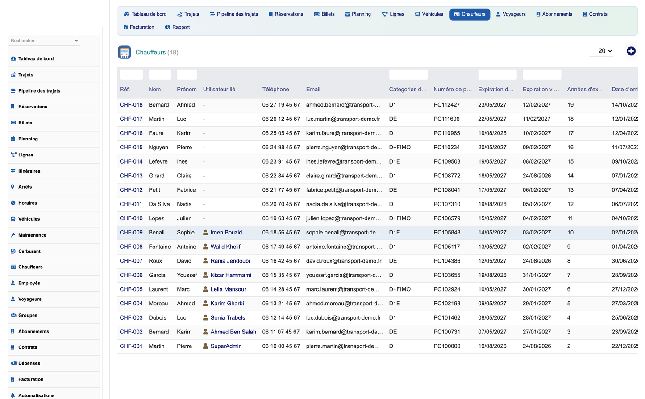Viewport: 645px width, 399px height.
Task: Click the Véhicules bus icon in sidebar
Action: tap(13, 219)
